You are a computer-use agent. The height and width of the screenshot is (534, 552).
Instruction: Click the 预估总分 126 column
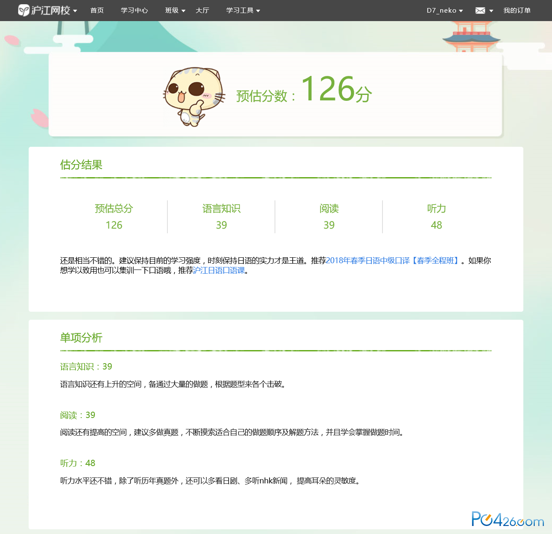pos(114,217)
